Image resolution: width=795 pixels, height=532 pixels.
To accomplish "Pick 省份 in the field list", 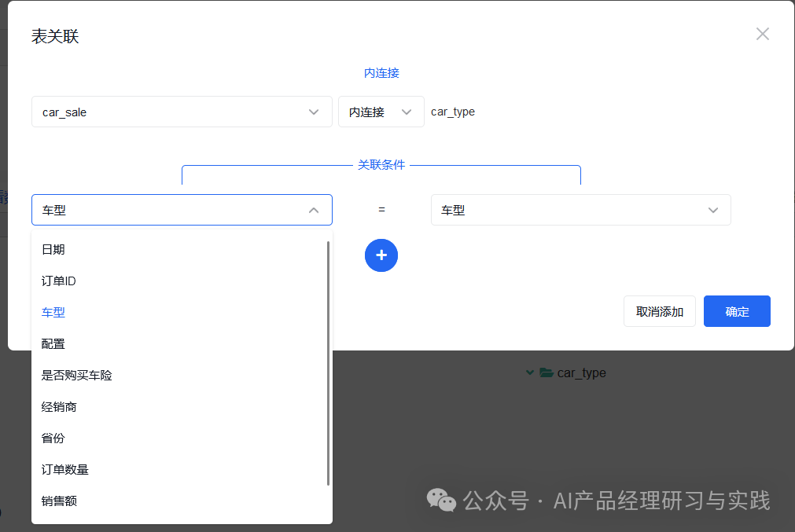I will tap(53, 438).
